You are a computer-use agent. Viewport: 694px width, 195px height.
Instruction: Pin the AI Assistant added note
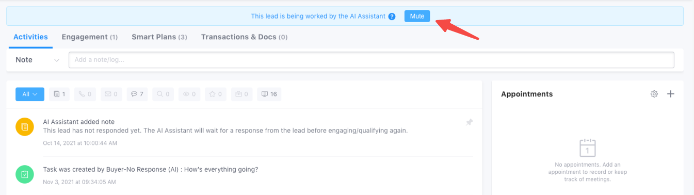[469, 122]
